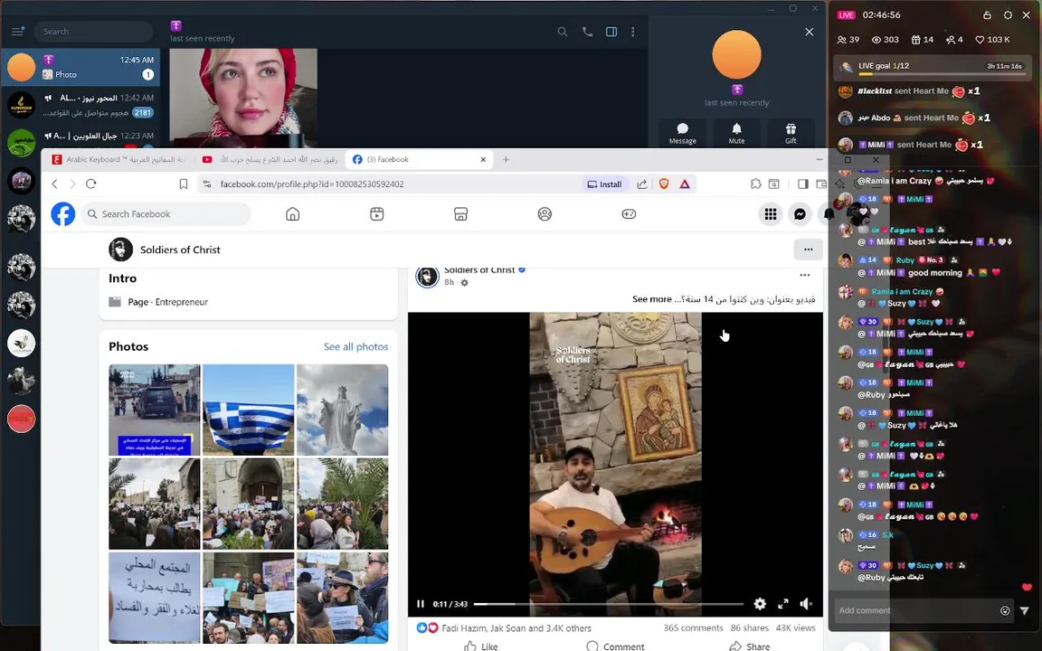Close Telegram user info panel

click(809, 32)
